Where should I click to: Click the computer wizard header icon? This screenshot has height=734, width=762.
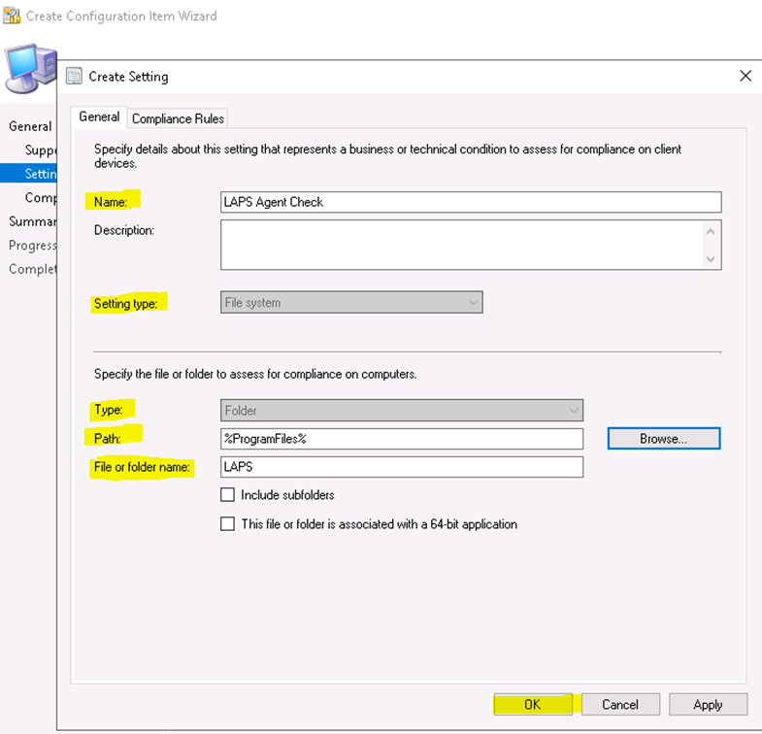click(27, 73)
